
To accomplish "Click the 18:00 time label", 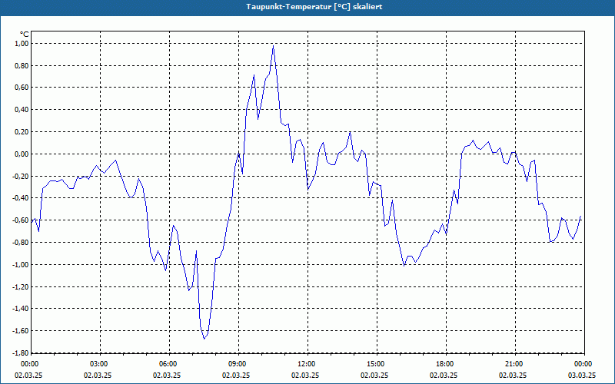I will [x=444, y=364].
